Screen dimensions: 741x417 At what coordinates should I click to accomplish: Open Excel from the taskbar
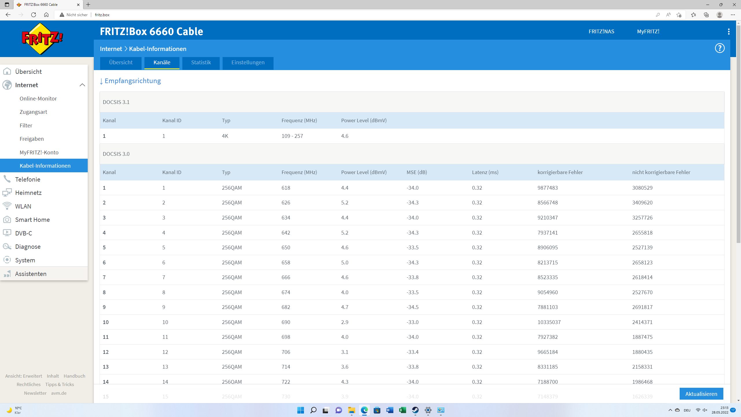[402, 410]
